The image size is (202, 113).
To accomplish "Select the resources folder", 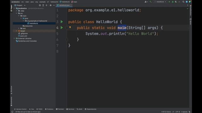I will 27,26.
